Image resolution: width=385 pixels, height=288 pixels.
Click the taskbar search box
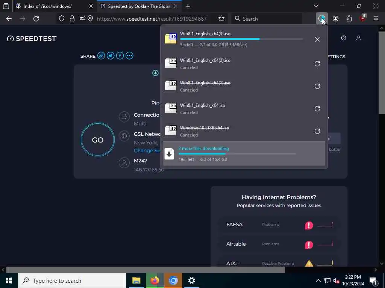tap(72, 280)
